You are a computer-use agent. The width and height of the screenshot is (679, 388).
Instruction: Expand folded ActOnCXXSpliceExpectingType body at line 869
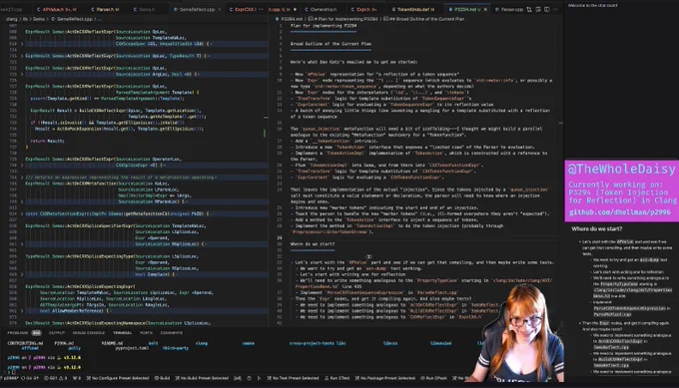(x=22, y=274)
